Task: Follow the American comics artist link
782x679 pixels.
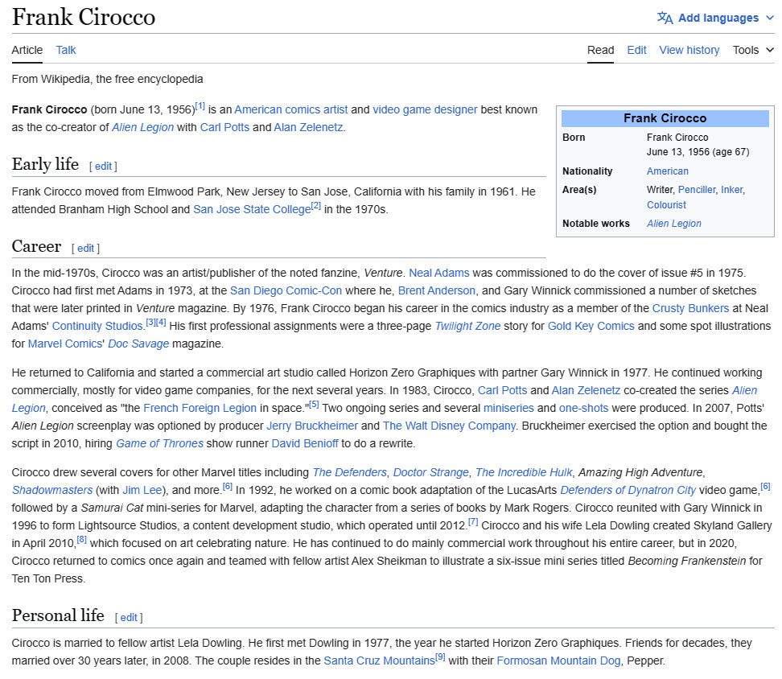Action: [291, 109]
